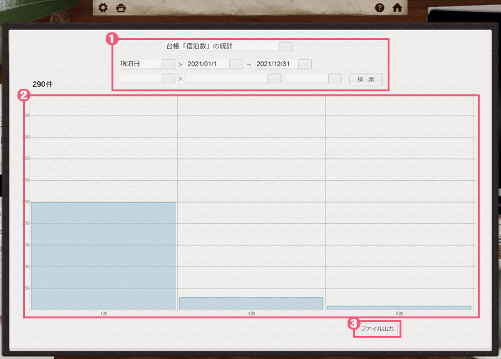Click the 2021/01/1 start date field
This screenshot has width=501, height=359.
coord(207,64)
